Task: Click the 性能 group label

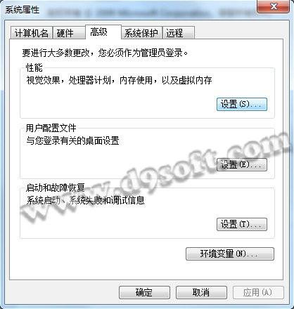Action: point(34,68)
